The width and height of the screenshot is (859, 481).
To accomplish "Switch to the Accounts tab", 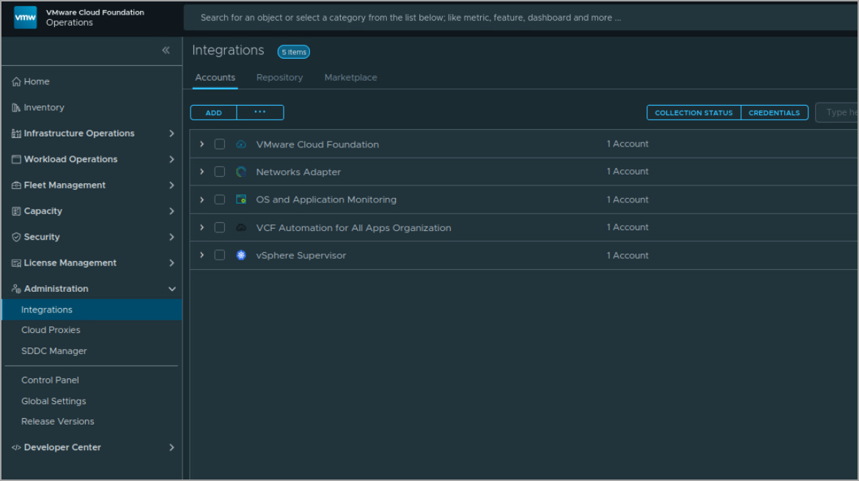I will point(215,78).
